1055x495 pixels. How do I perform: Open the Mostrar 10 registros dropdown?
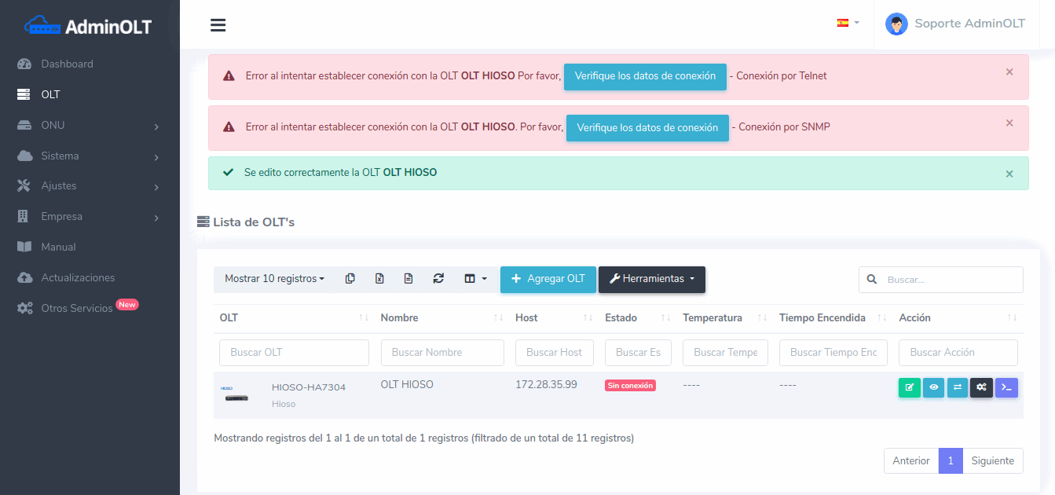pos(274,279)
